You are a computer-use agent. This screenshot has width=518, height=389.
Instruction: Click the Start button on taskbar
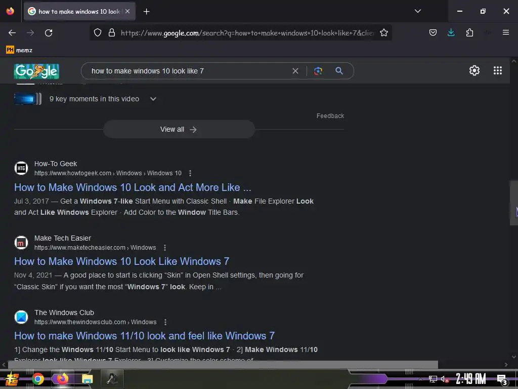(x=12, y=379)
